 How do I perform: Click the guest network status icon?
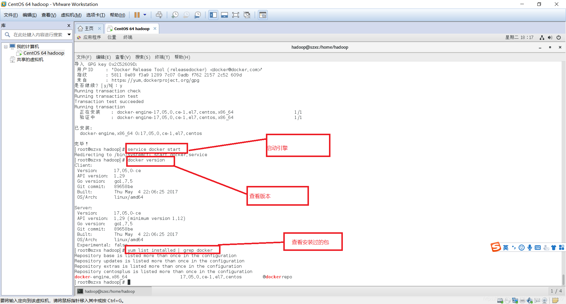coord(542,37)
